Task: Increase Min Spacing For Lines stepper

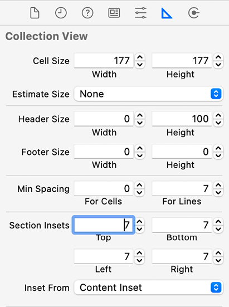Action: (x=218, y=185)
